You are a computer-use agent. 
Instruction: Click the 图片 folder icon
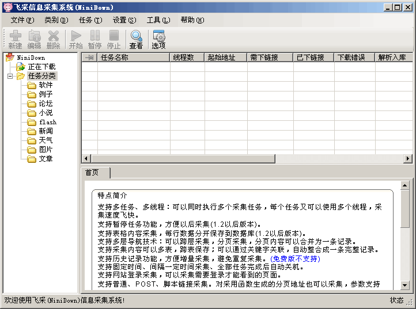(32, 150)
